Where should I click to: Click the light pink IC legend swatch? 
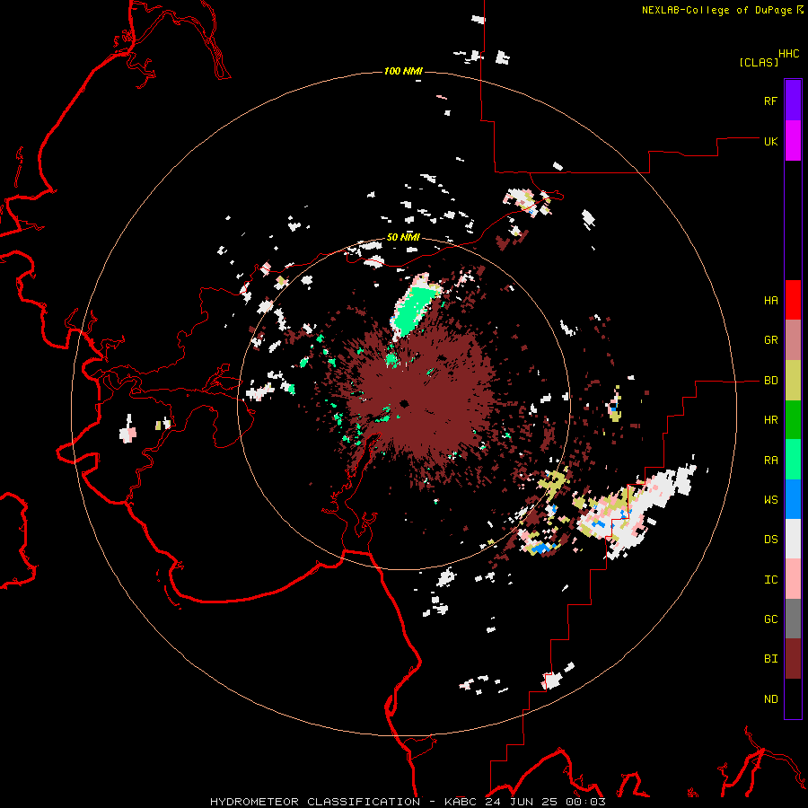point(793,579)
